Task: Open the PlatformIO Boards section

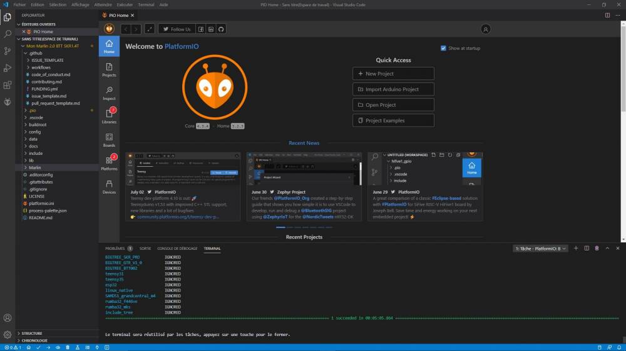Action: pos(109,139)
